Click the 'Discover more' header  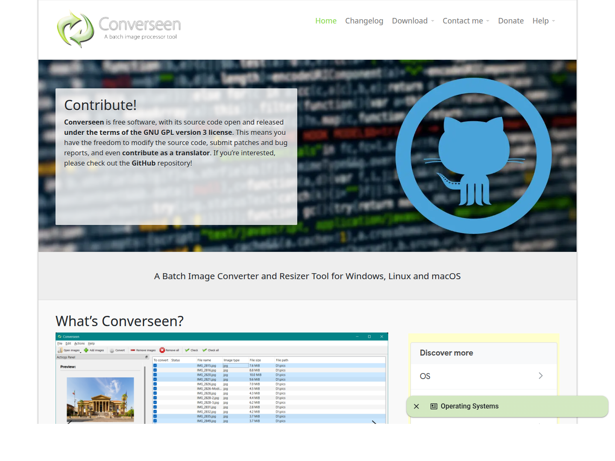point(446,353)
